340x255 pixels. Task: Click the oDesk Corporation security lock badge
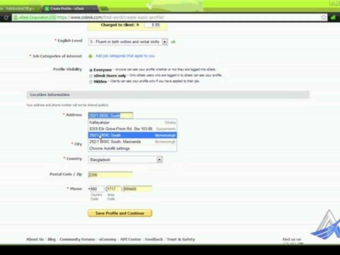[34, 17]
